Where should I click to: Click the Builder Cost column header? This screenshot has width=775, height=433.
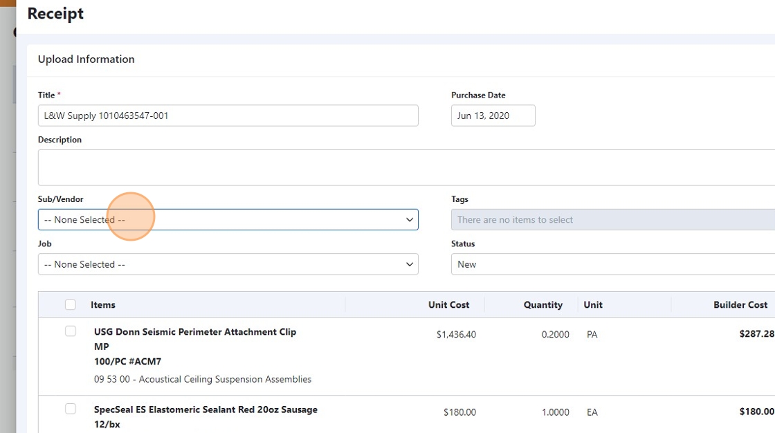(740, 305)
